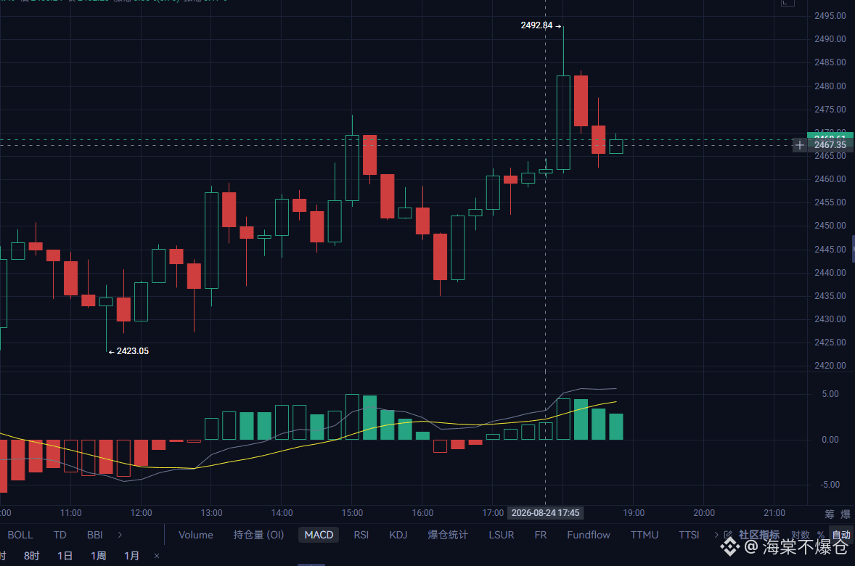Select the 1周 timeframe

tap(98, 556)
